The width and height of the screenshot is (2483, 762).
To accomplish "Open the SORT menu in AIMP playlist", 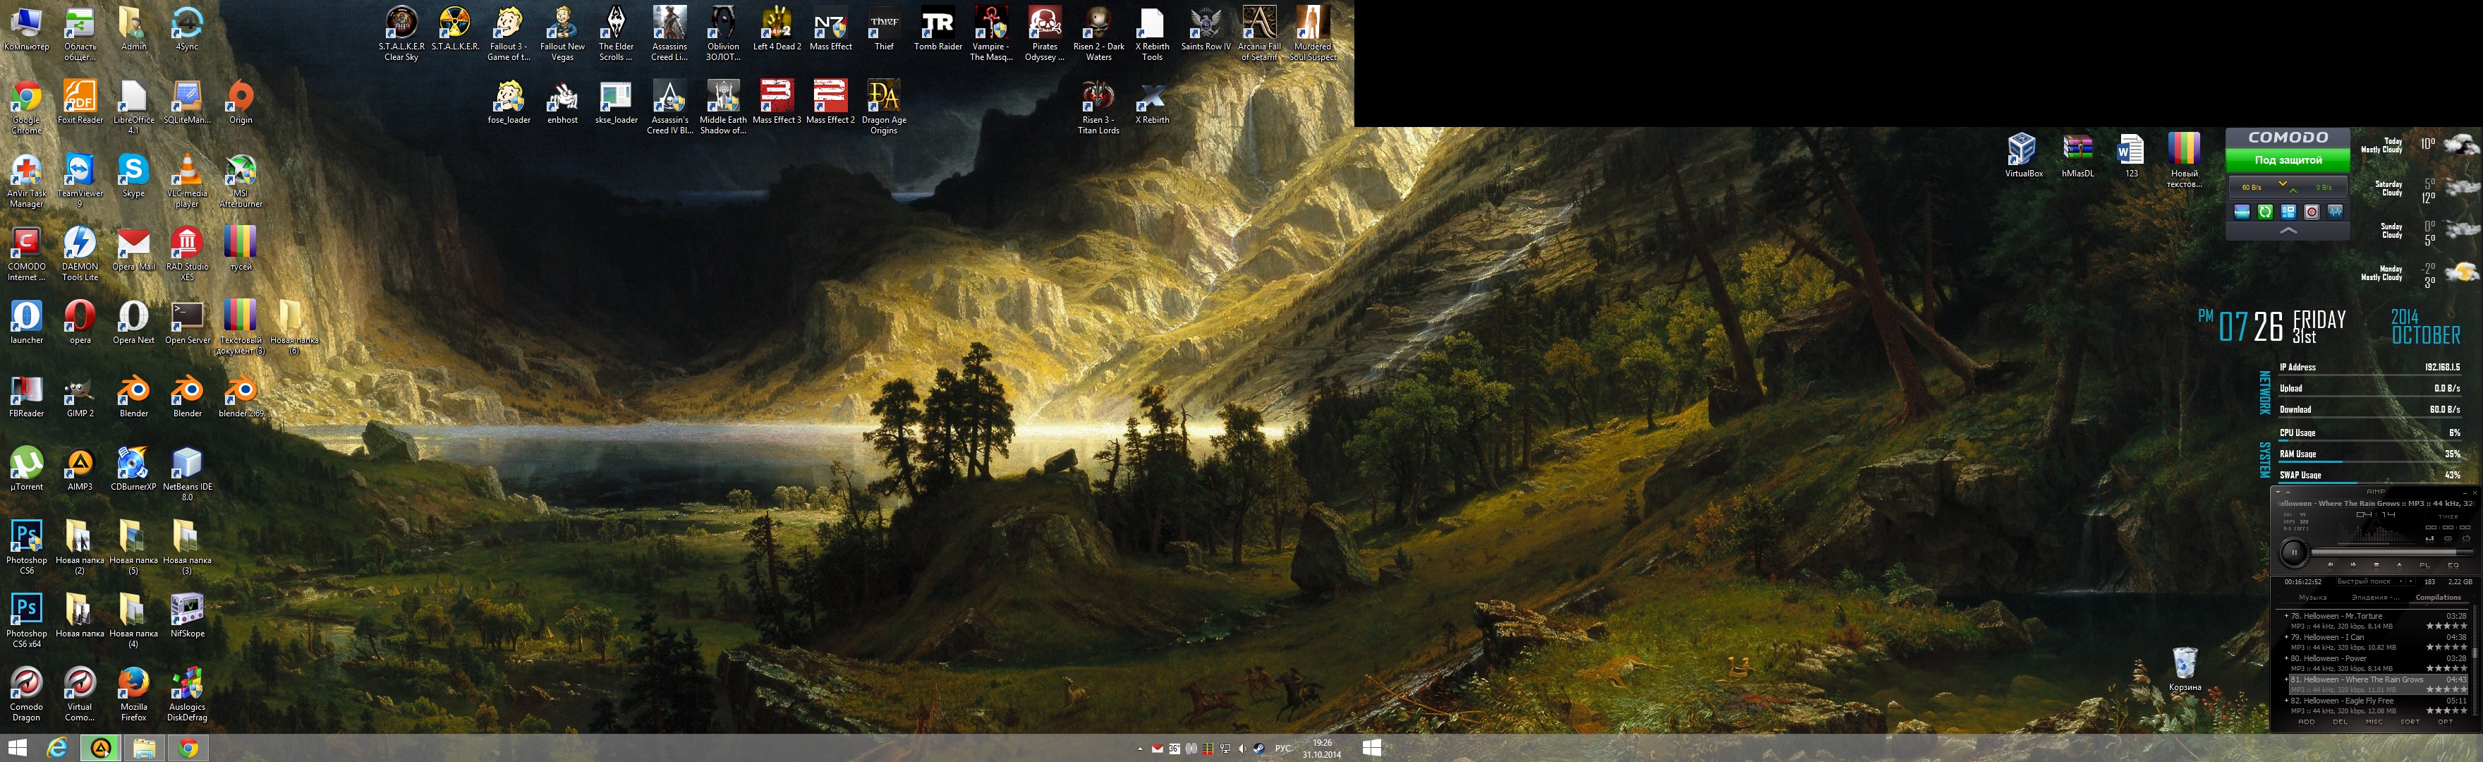I will [2410, 722].
